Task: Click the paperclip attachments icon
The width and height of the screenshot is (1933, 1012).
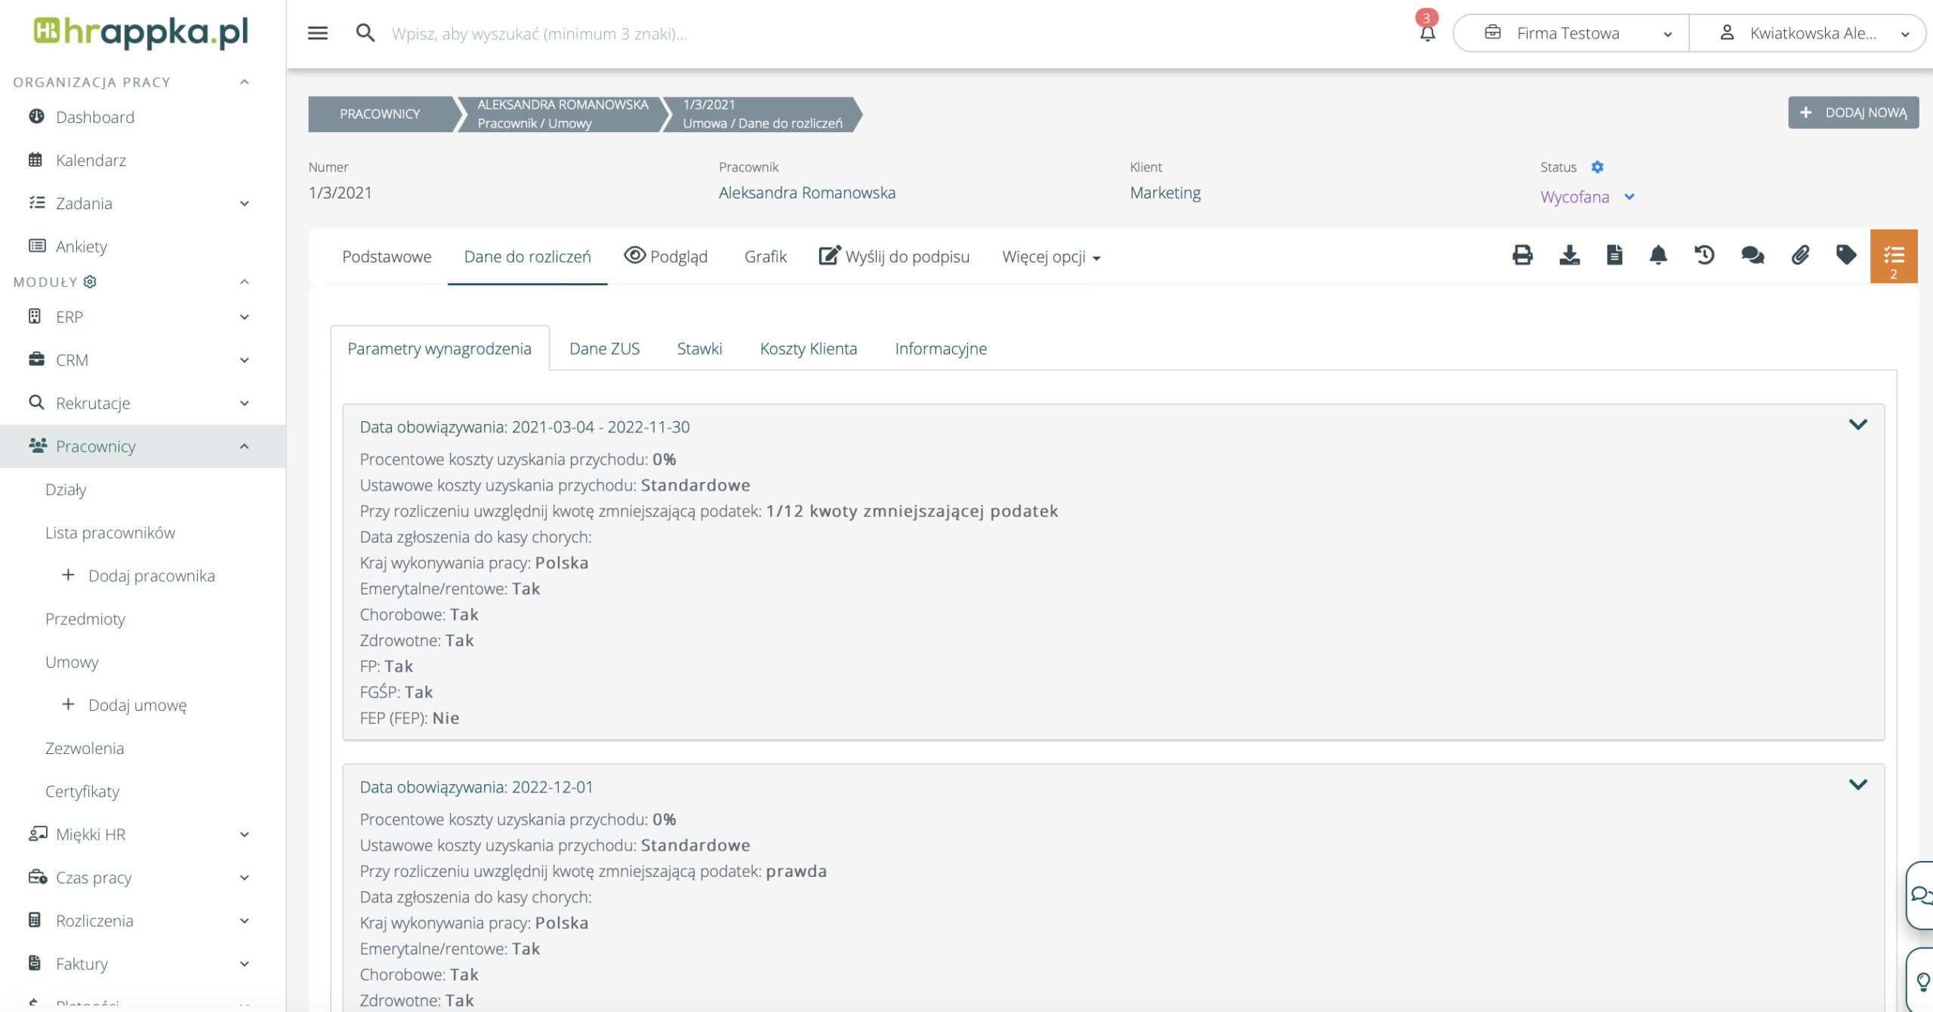Action: coord(1800,255)
